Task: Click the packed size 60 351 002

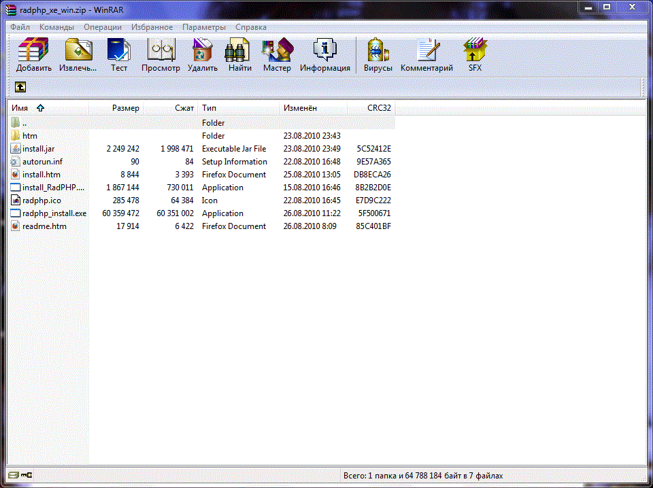Action: (x=175, y=213)
